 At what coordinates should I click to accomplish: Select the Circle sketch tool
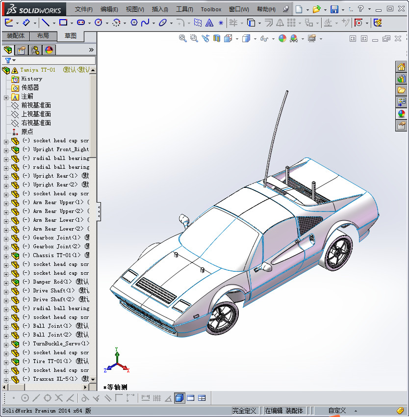click(99, 23)
